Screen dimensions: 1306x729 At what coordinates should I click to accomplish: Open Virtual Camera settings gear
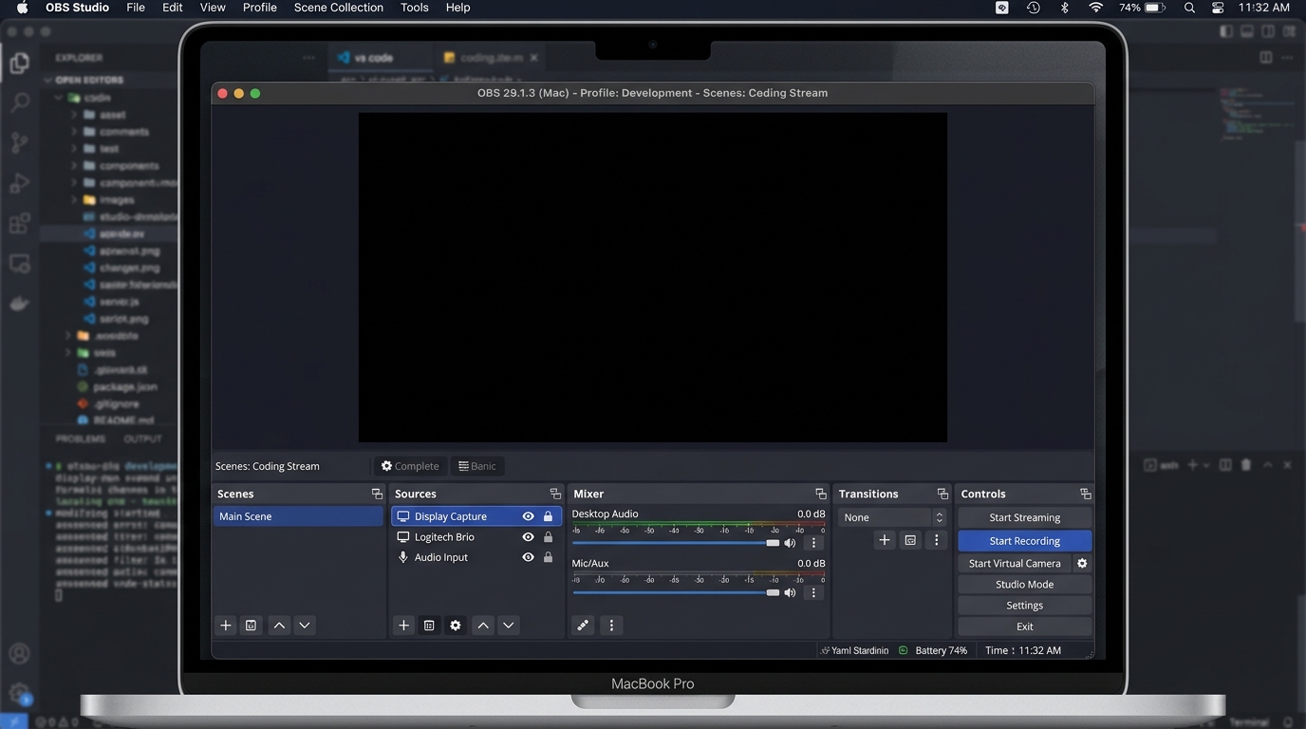pyautogui.click(x=1082, y=563)
